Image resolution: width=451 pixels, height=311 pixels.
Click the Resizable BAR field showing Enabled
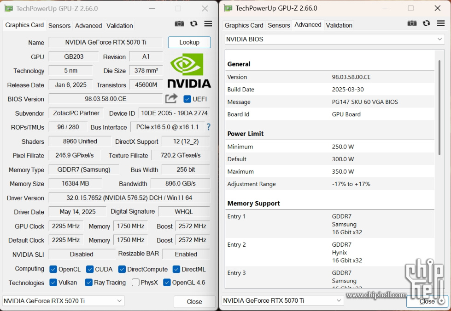click(x=186, y=254)
